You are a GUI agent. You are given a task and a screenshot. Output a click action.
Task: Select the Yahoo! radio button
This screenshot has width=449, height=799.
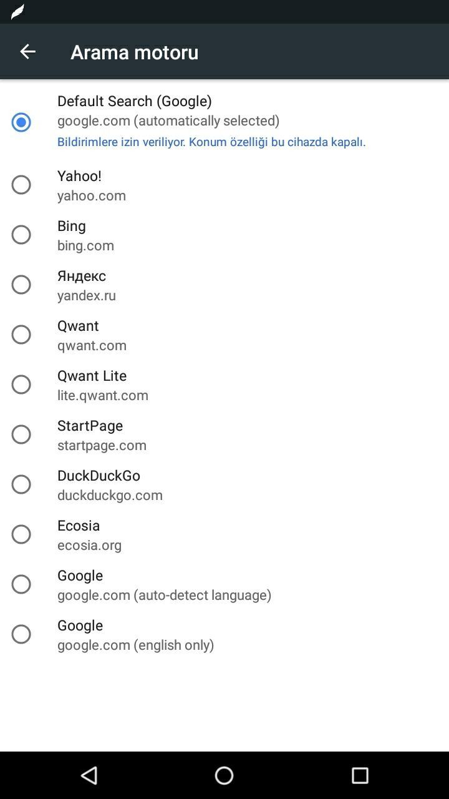tap(21, 185)
